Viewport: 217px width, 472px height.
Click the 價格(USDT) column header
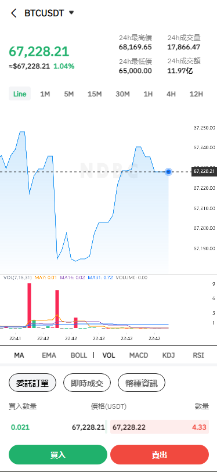(x=108, y=406)
